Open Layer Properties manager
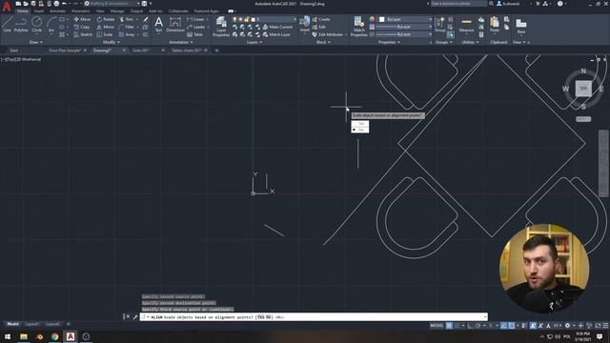Image resolution: width=610 pixels, height=343 pixels. [221, 27]
